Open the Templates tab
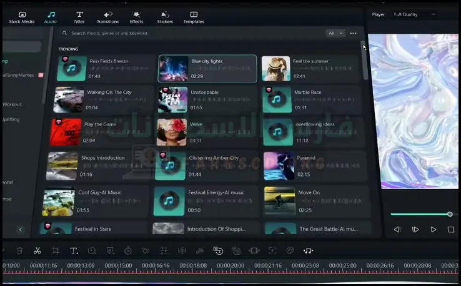 coord(194,17)
